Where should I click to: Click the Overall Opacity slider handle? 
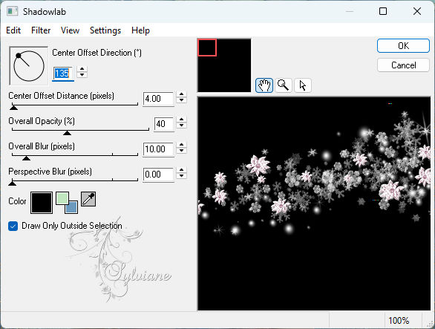click(67, 133)
